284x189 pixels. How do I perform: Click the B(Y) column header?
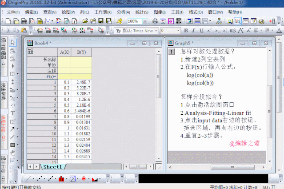coord(81,52)
